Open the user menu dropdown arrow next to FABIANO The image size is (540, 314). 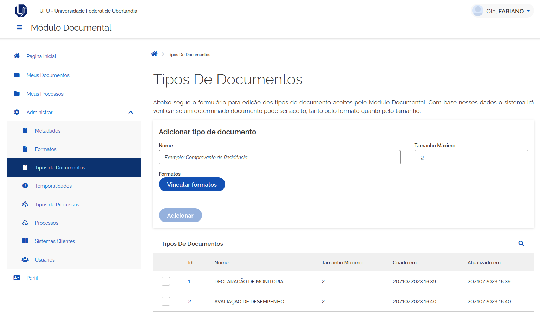coord(528,11)
